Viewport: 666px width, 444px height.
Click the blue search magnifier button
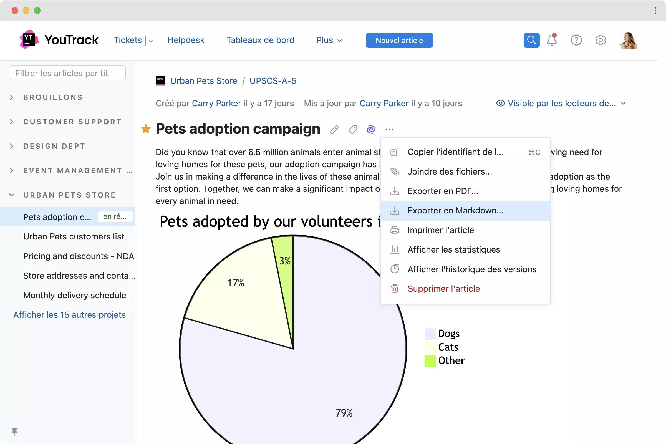pyautogui.click(x=531, y=40)
